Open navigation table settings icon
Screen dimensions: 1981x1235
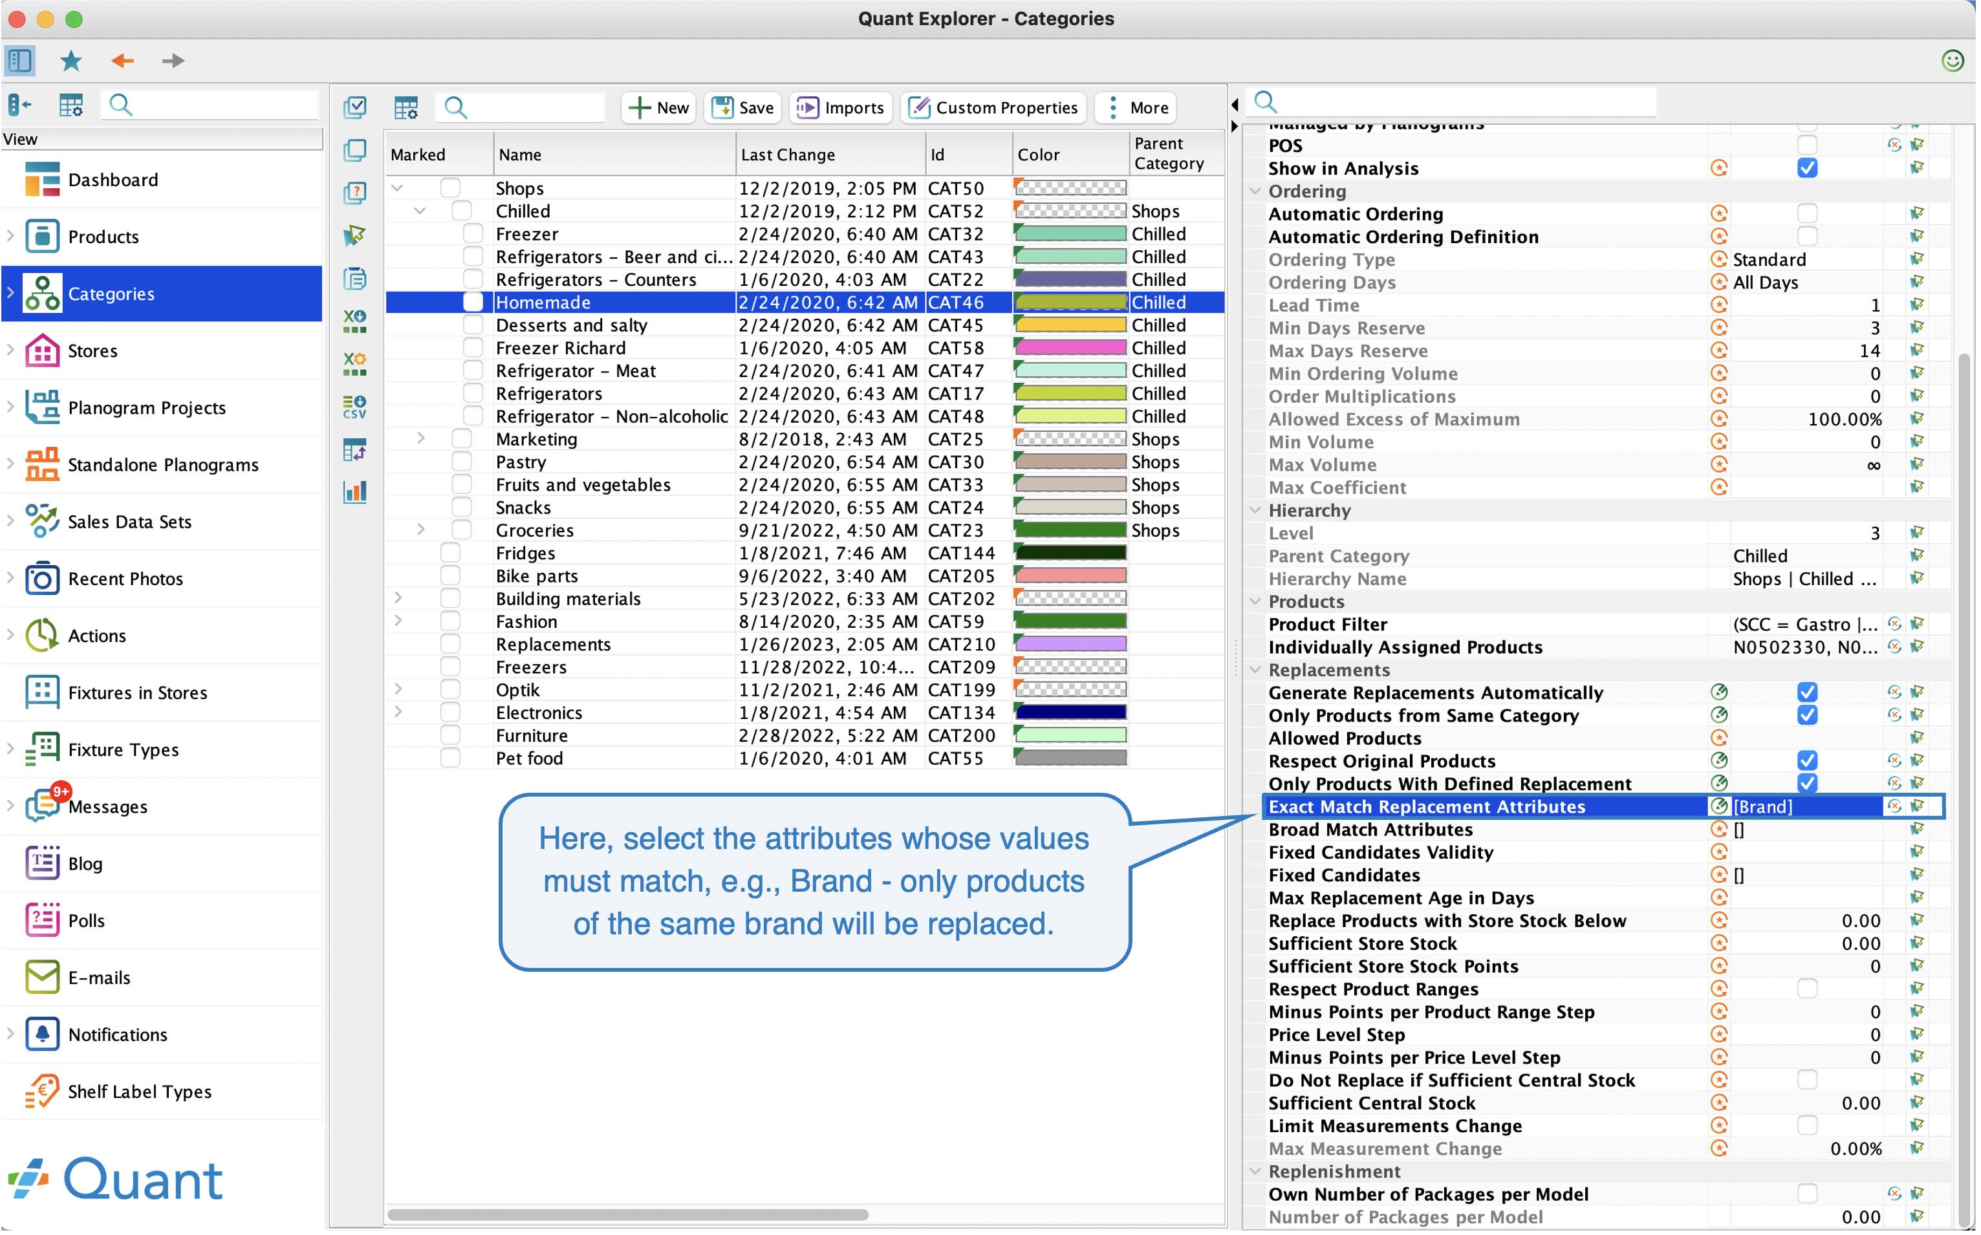pos(71,105)
